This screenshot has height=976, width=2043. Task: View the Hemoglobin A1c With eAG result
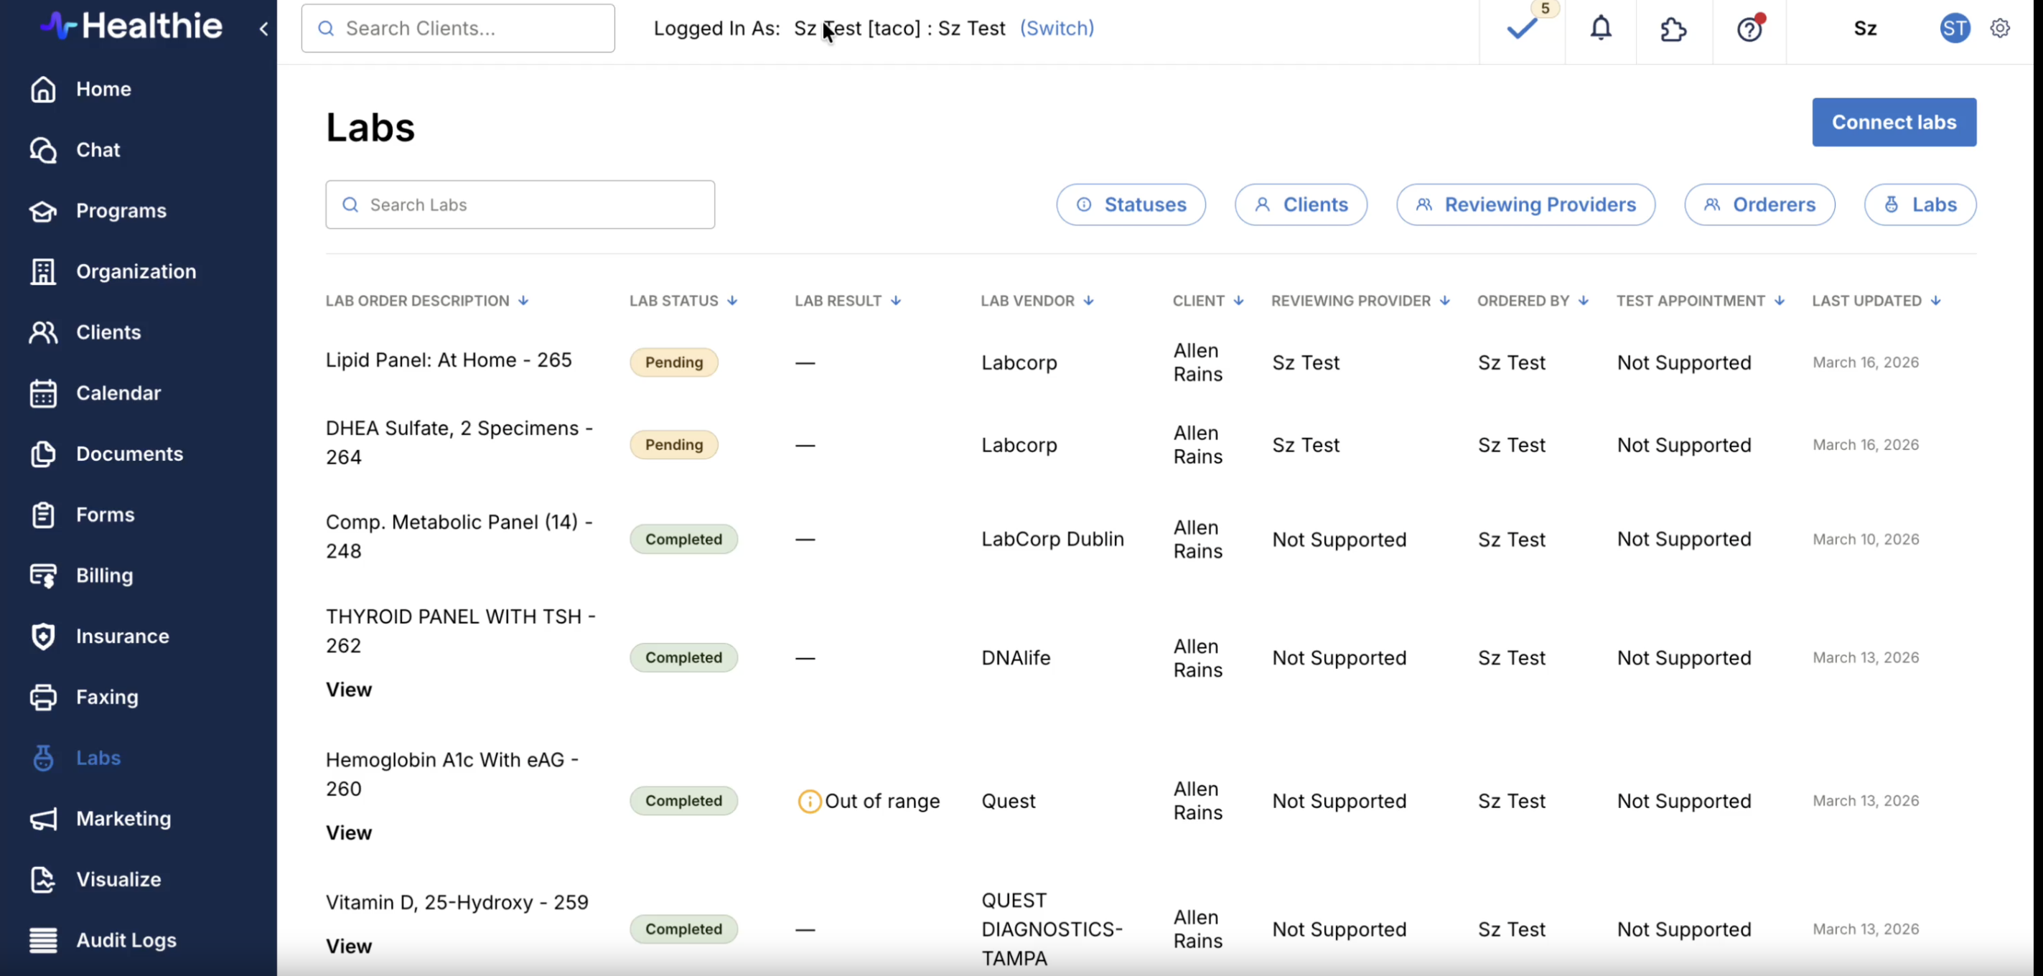point(348,832)
